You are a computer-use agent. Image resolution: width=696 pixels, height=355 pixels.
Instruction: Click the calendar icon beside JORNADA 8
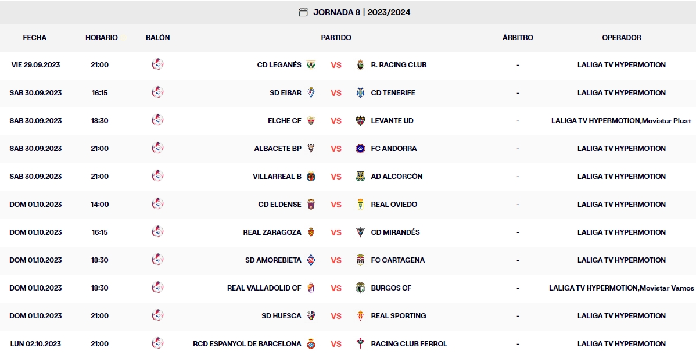click(303, 11)
